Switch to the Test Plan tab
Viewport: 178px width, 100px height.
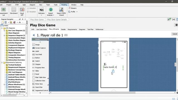[x=90, y=29]
